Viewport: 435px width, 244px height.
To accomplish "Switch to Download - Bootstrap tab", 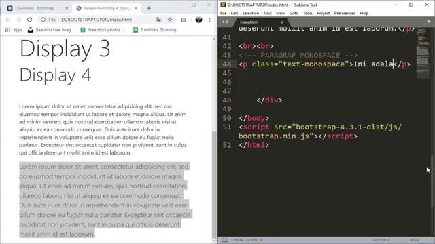I will (x=37, y=8).
